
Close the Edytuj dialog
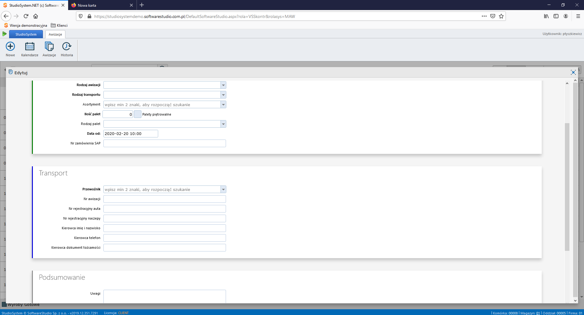(x=573, y=72)
